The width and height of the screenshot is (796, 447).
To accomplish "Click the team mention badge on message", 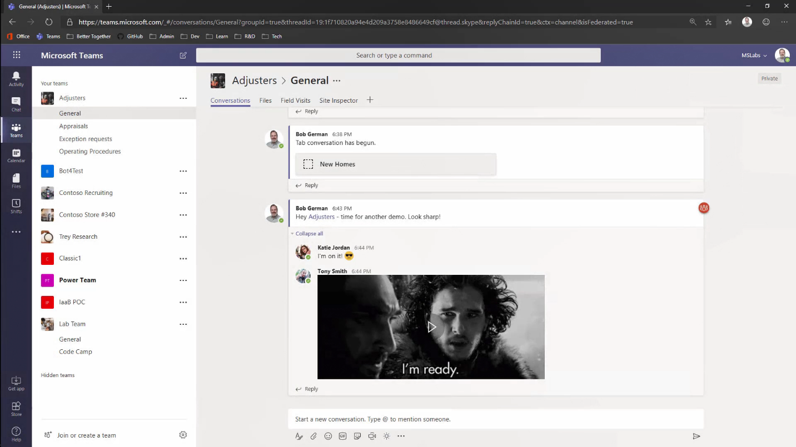I will click(x=704, y=208).
